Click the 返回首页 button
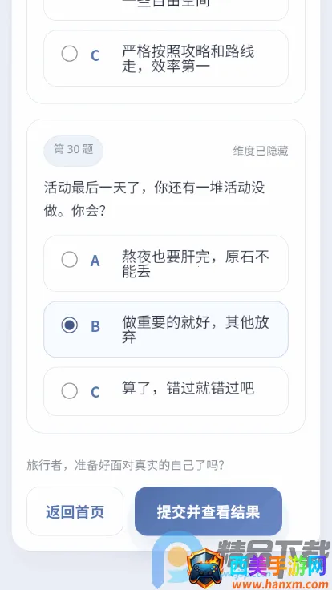Image resolution: width=332 pixels, height=590 pixels. click(x=75, y=511)
